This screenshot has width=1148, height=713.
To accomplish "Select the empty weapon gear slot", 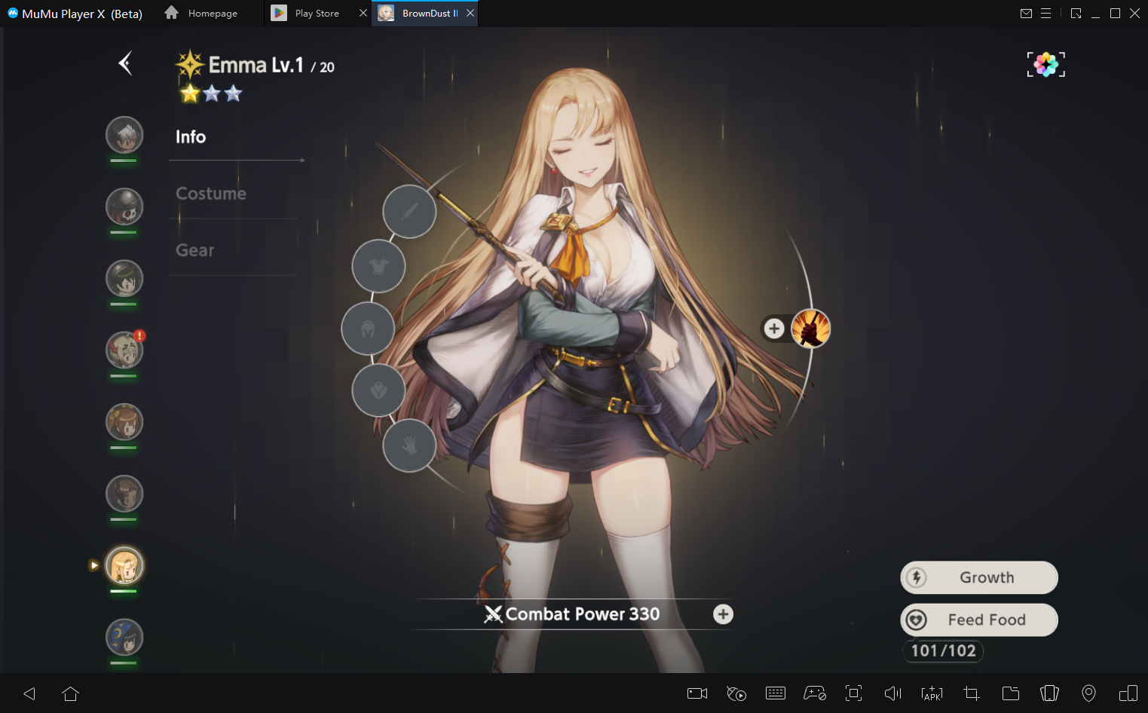I will (x=409, y=212).
